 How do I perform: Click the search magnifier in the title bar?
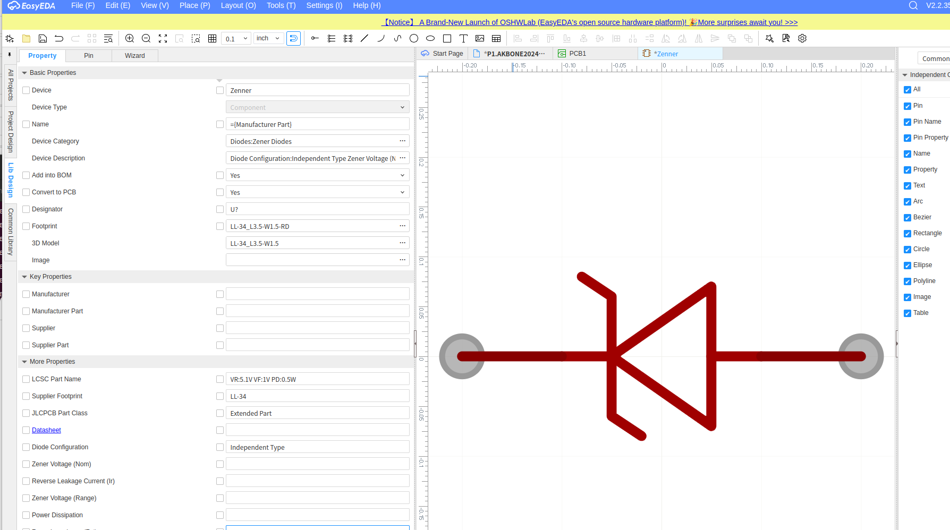coord(913,5)
